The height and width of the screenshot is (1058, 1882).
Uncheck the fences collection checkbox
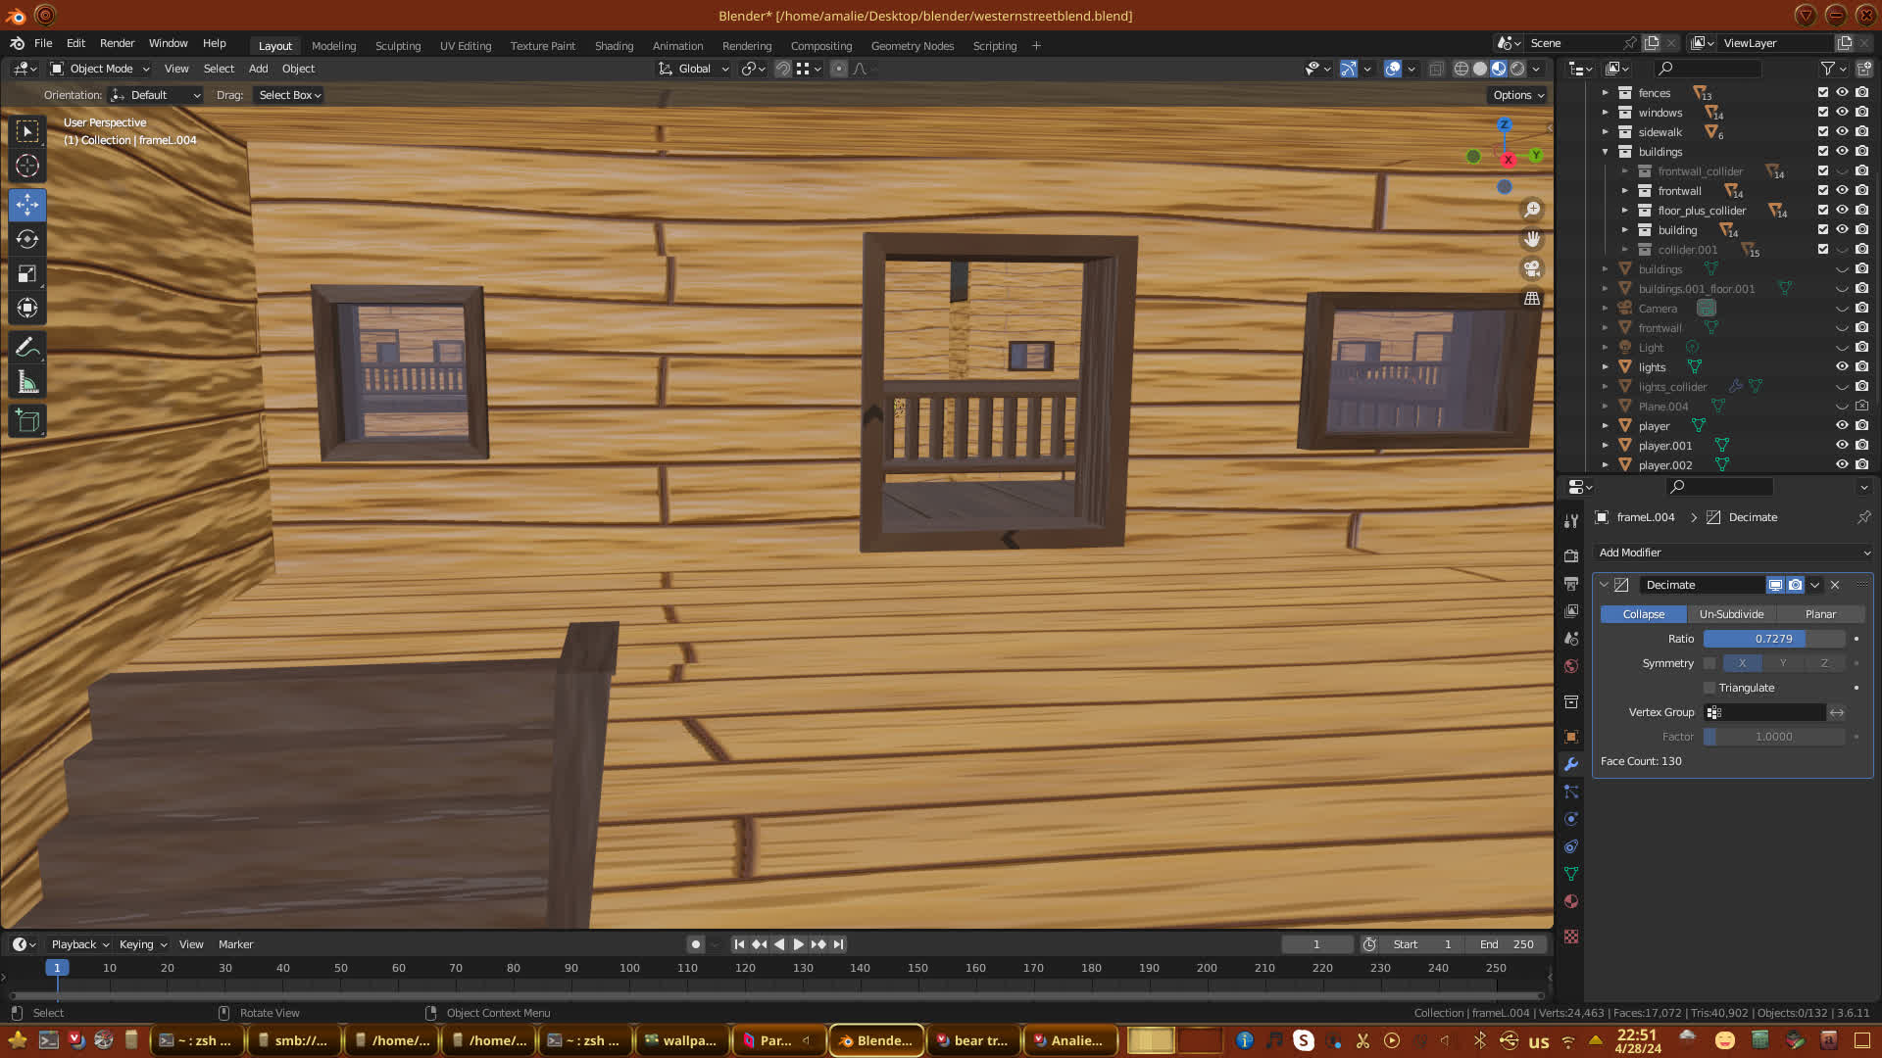(x=1822, y=92)
